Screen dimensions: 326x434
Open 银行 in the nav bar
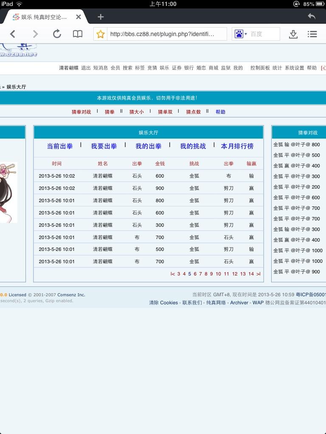click(189, 68)
